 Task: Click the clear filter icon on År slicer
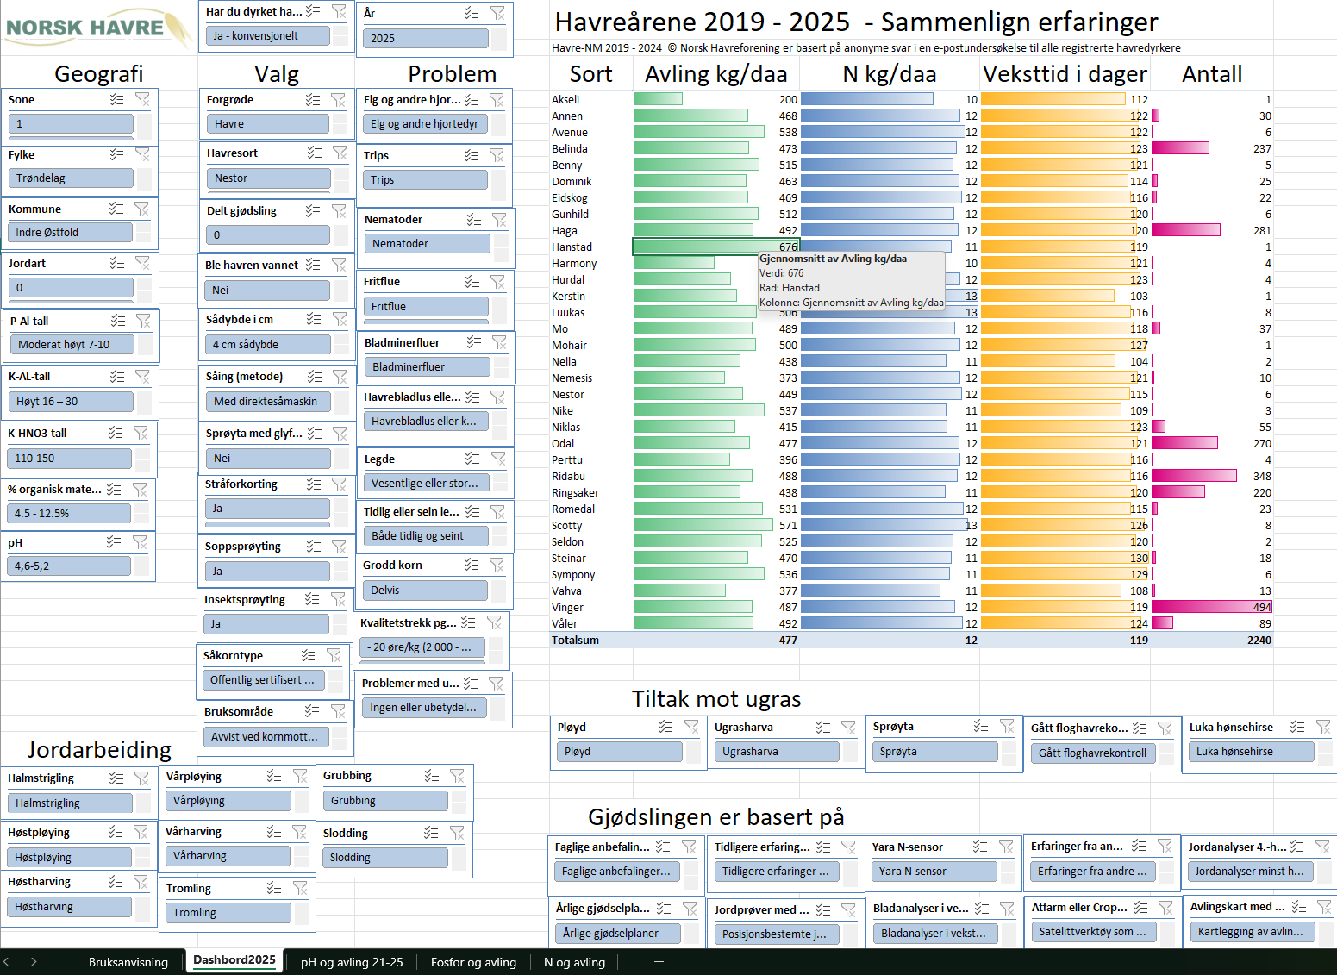click(x=497, y=13)
